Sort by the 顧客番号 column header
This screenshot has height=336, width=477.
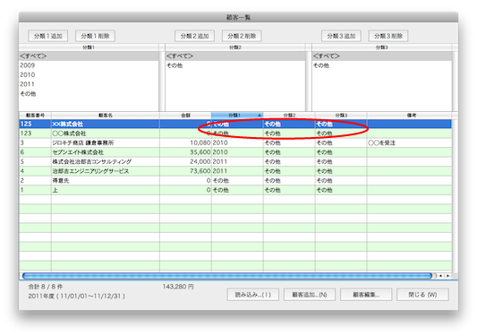35,116
